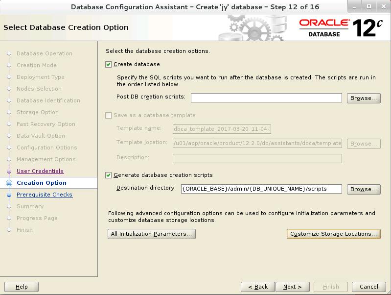Click the Prerequisite Checks step bullet icon
Screen dimensions: 391x295
coord(9,195)
